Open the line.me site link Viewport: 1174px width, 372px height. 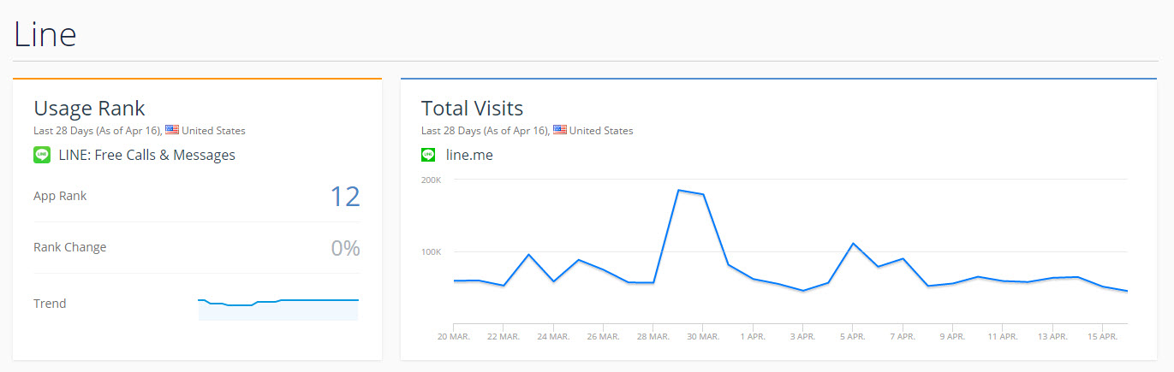(x=469, y=155)
